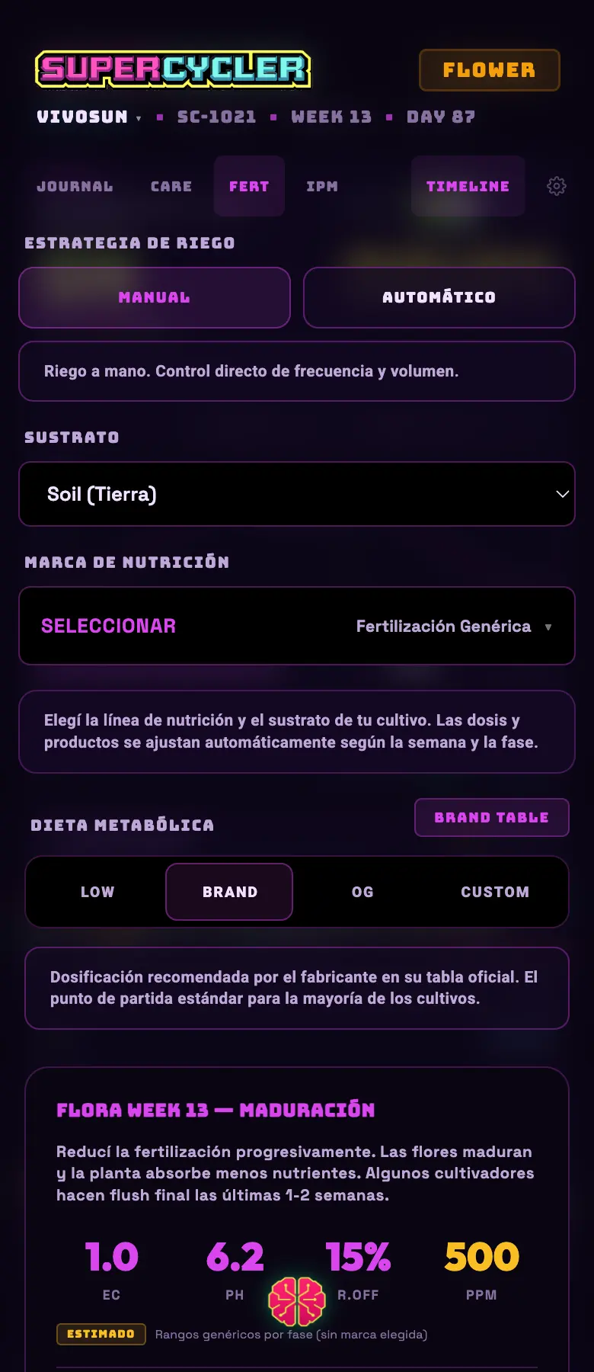Select Automático irrigation strategy
Screen dimensions: 594x1372
click(x=439, y=297)
